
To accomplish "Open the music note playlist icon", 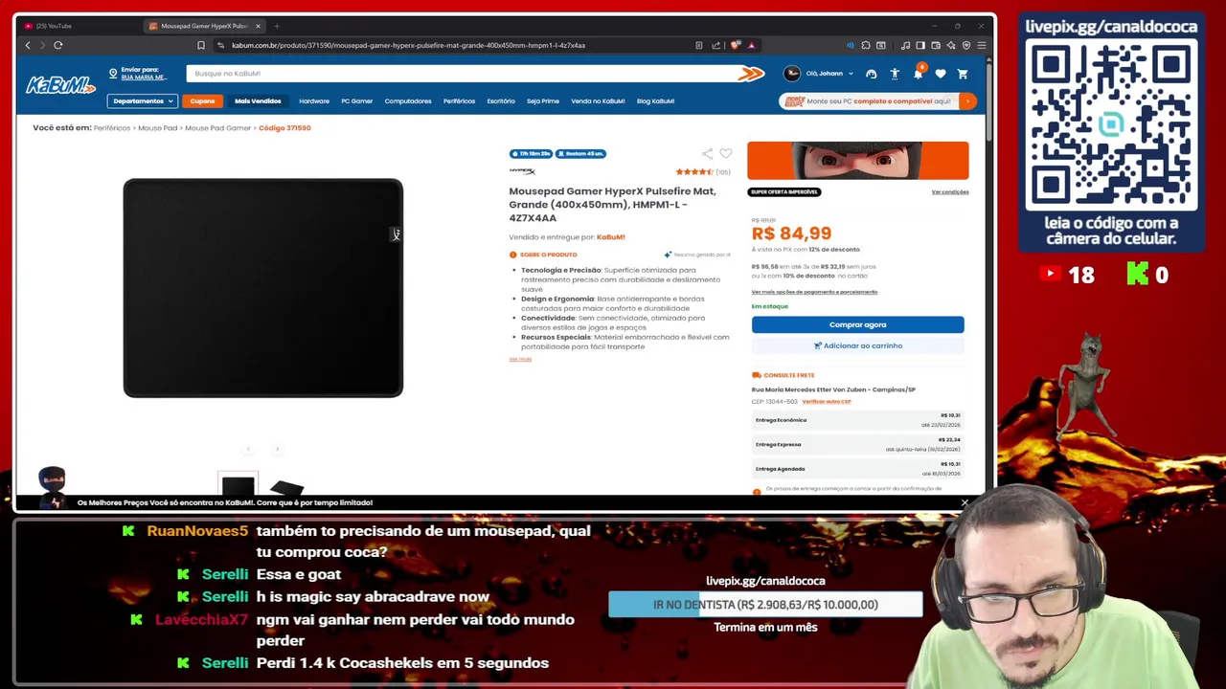I will point(905,45).
